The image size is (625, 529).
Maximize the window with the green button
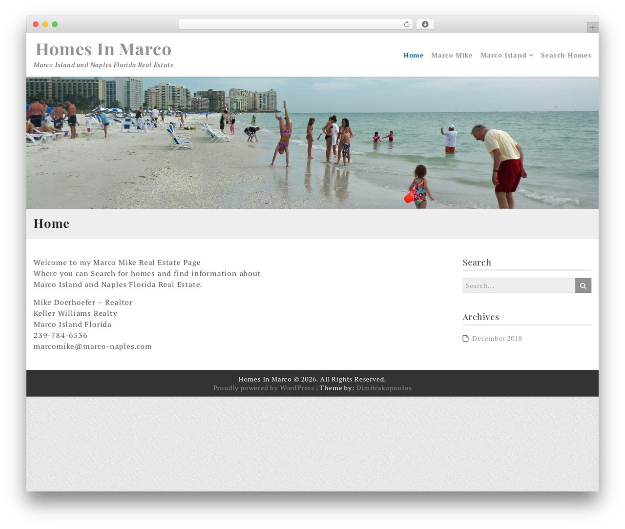point(55,24)
